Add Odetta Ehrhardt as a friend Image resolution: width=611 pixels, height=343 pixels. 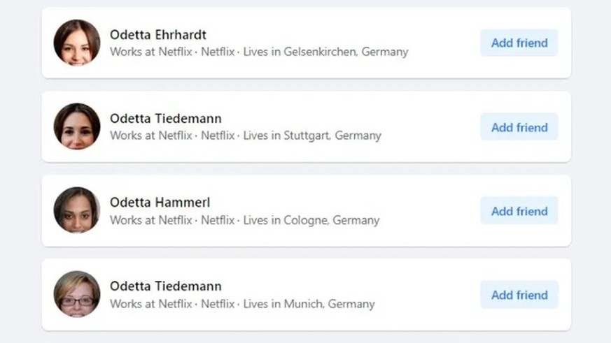point(519,43)
